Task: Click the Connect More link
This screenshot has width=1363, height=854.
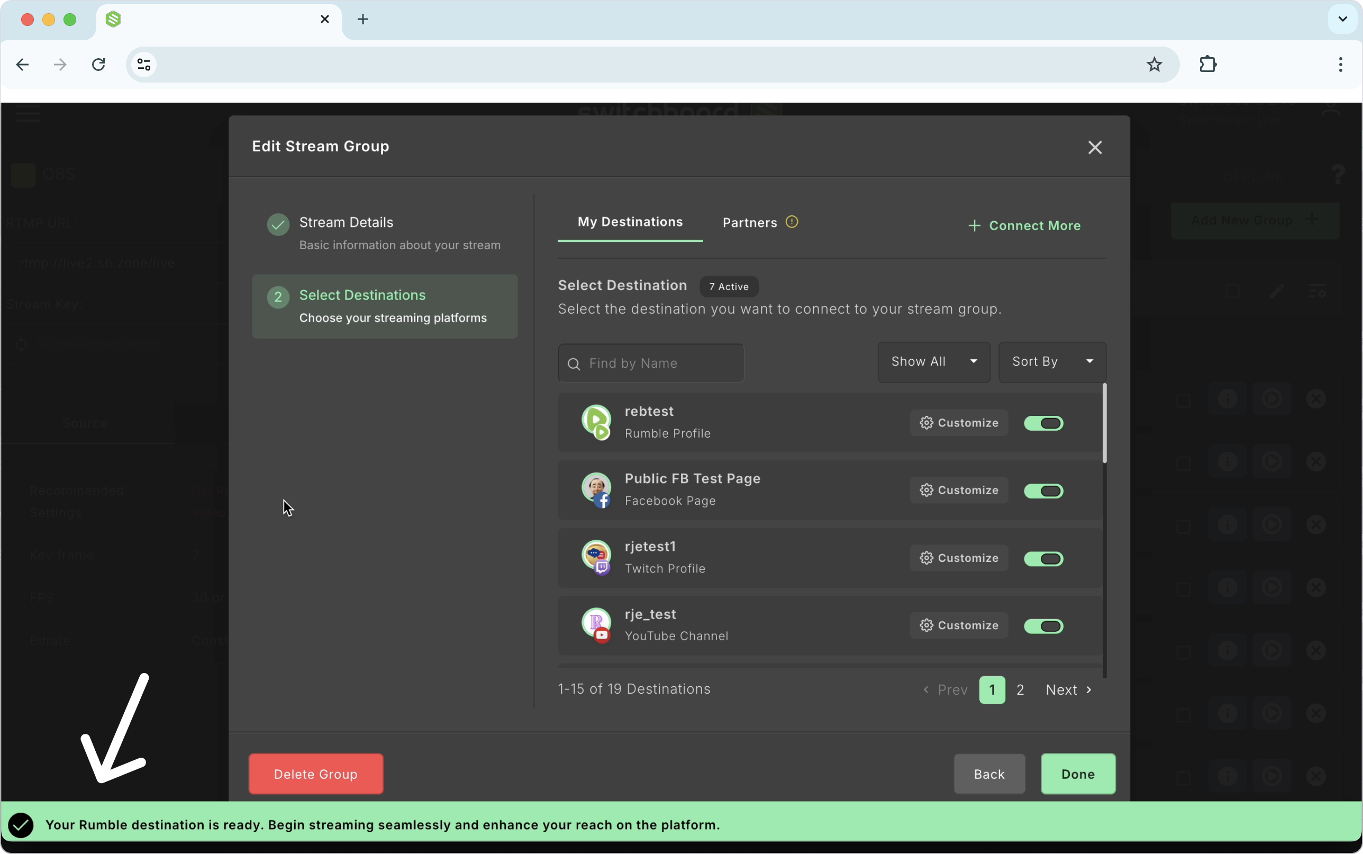Action: click(x=1024, y=226)
